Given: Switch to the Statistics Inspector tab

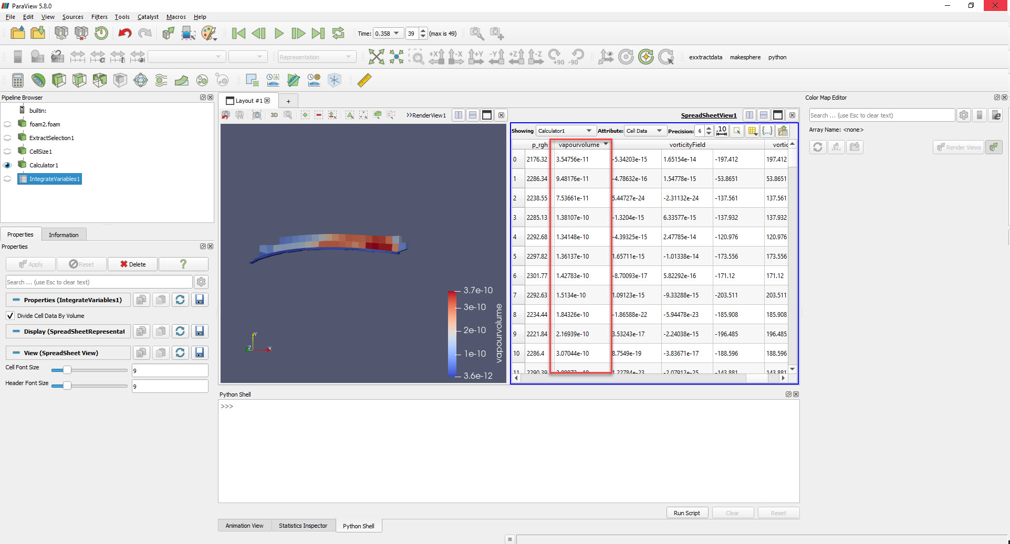Looking at the screenshot, I should 303,526.
